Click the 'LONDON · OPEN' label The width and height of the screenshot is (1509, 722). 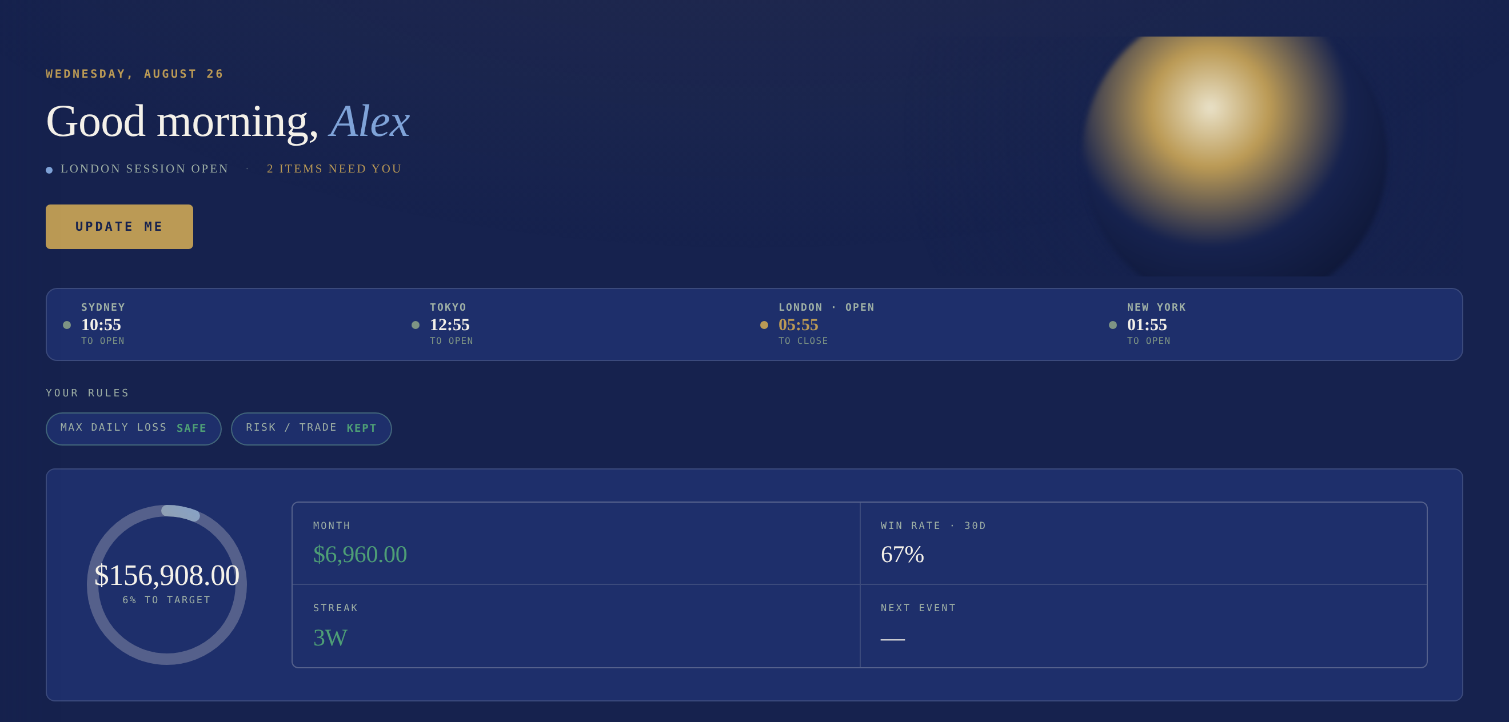pos(826,307)
